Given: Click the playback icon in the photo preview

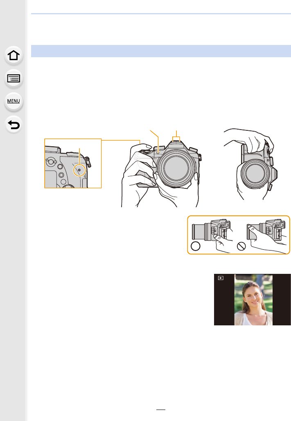Looking at the screenshot, I should [221, 278].
